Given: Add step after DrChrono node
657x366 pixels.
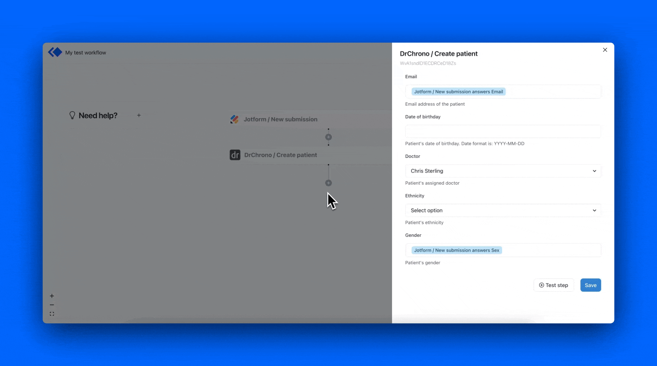Looking at the screenshot, I should point(328,183).
